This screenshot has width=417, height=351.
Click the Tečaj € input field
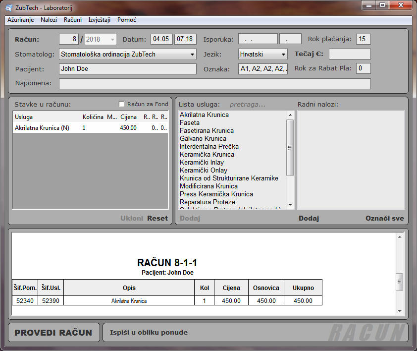pos(350,54)
